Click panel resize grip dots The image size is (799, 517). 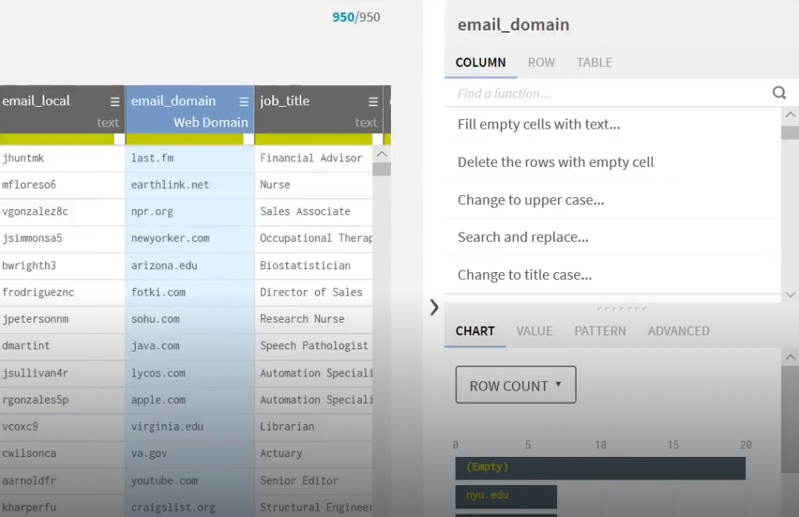pyautogui.click(x=622, y=309)
